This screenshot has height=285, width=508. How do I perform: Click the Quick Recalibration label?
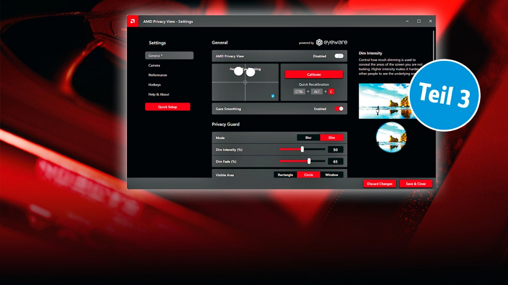pyautogui.click(x=313, y=84)
